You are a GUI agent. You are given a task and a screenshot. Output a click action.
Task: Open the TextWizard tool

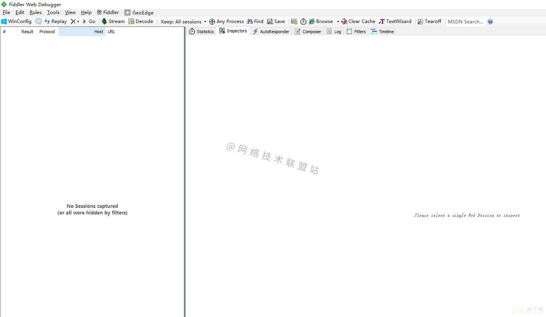(x=395, y=21)
